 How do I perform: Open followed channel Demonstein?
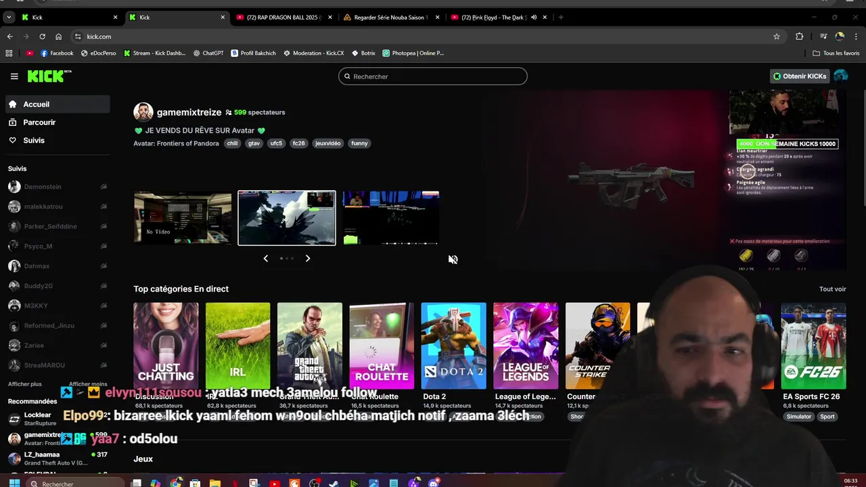click(58, 187)
